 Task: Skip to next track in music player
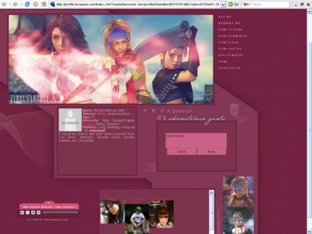[39, 212]
